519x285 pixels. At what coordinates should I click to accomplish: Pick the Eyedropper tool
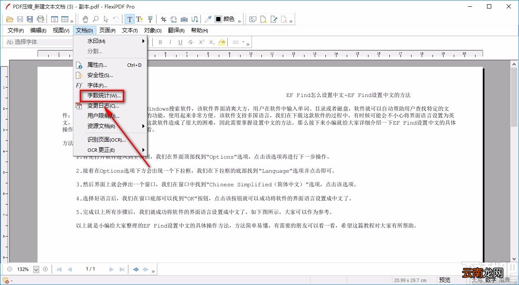[208, 19]
